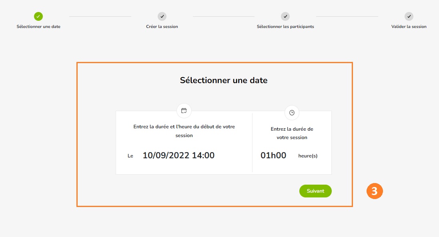Select the 01h00 duration field
439x237 pixels.
click(x=273, y=155)
